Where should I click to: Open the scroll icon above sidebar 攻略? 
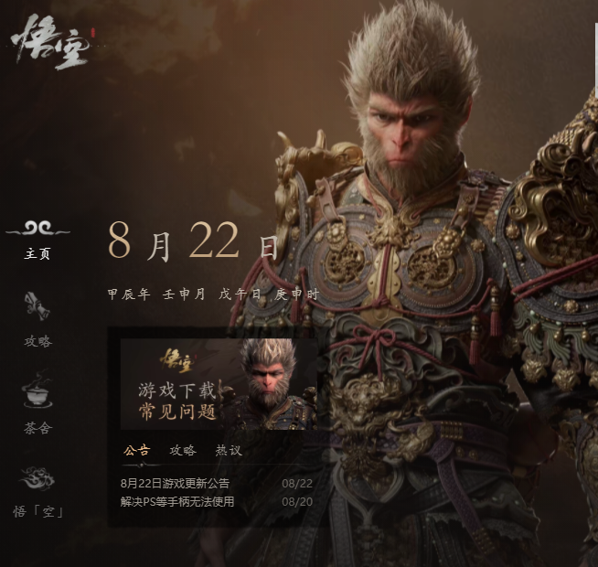pyautogui.click(x=37, y=306)
